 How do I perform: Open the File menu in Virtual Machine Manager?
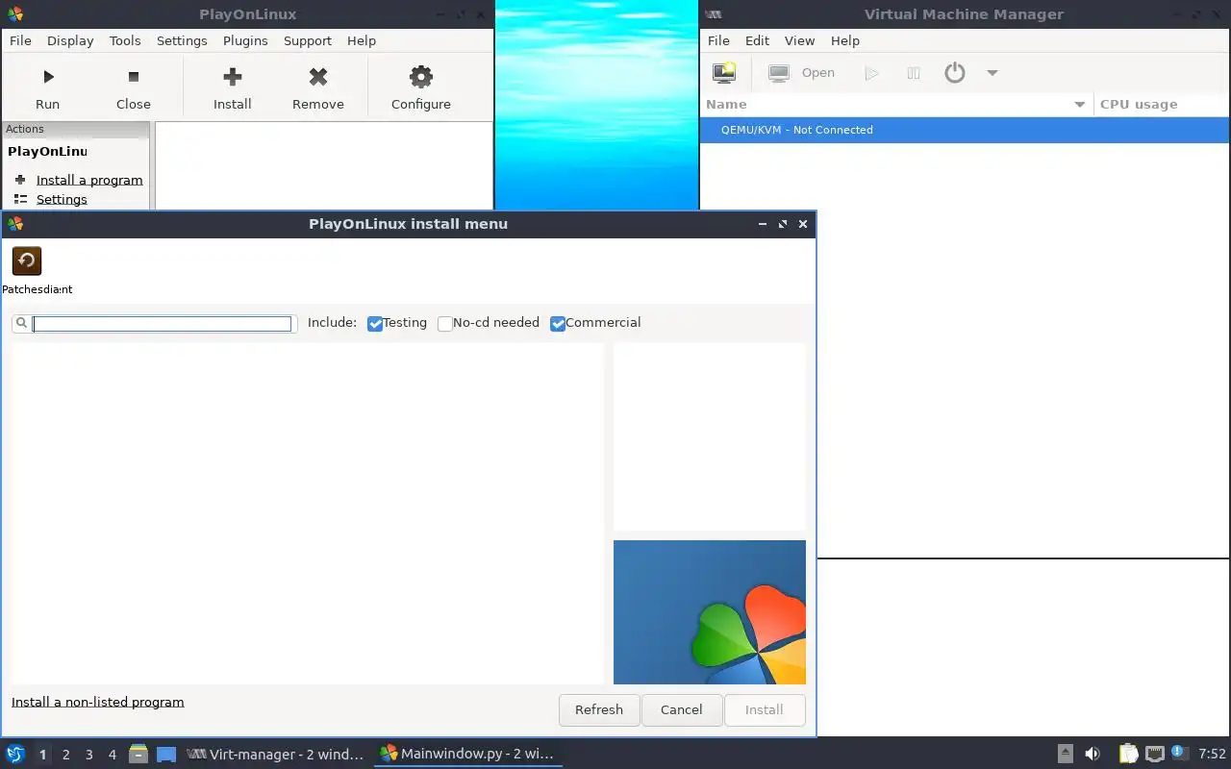[x=718, y=40]
